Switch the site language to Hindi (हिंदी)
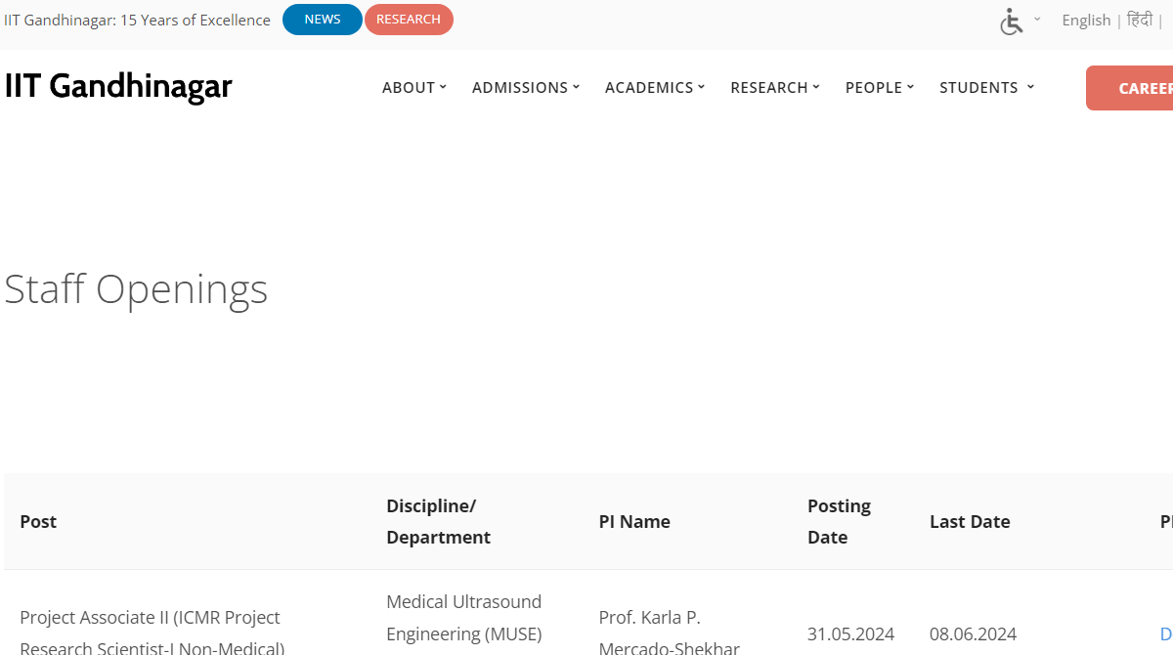Viewport: 1173px width, 655px height. pos(1140,21)
